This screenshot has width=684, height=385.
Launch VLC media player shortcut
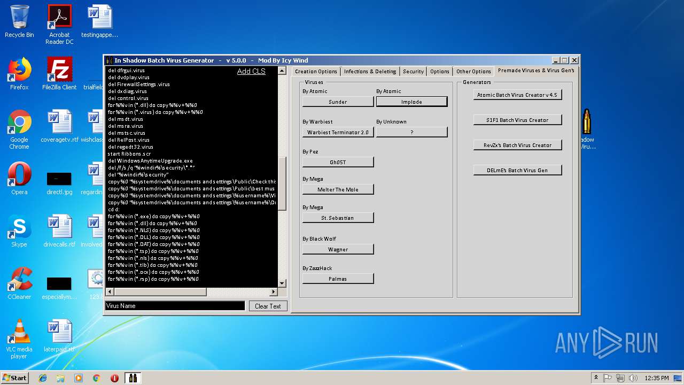(19, 339)
